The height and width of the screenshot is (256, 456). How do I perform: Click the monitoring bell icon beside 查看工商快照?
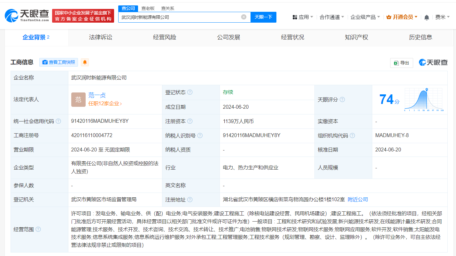(x=84, y=62)
